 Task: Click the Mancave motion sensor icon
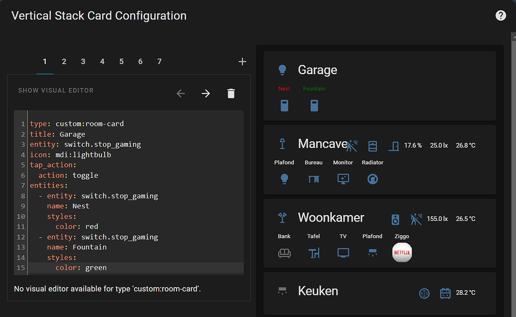tap(352, 145)
